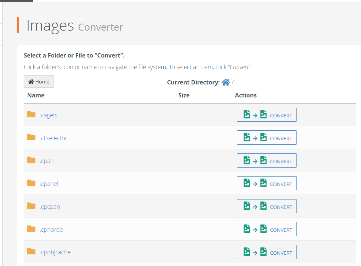Navigate into .cphorde folder name link

point(51,230)
